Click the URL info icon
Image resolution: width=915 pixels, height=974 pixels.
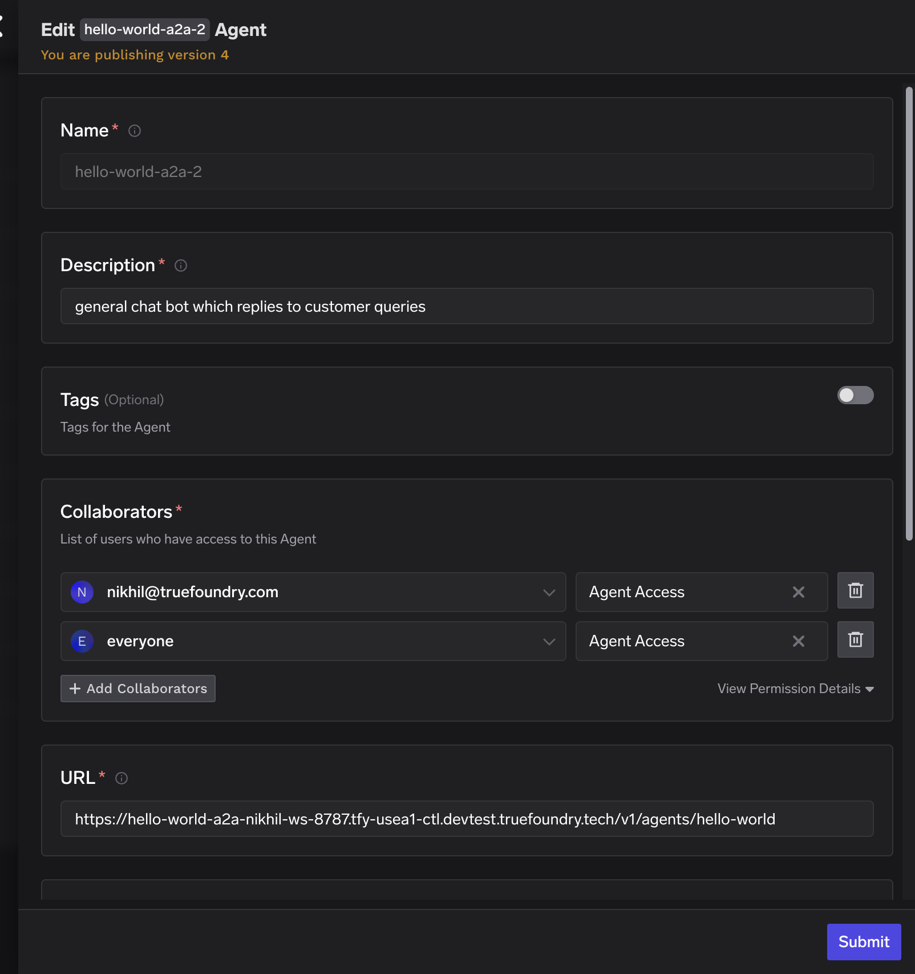[x=122, y=777]
